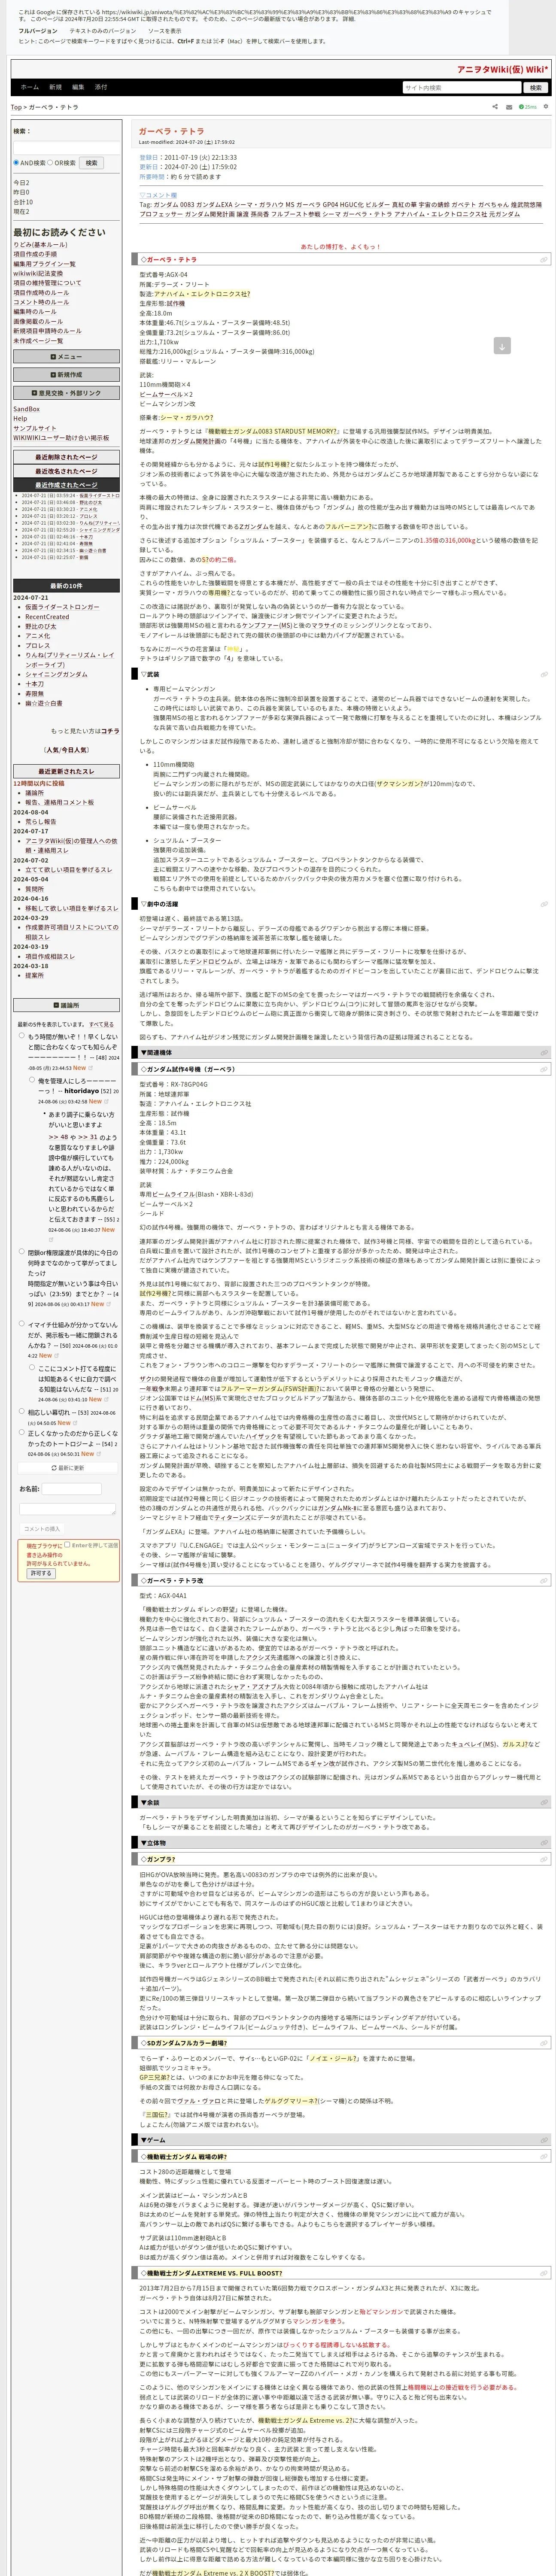Select radio for comment 閉鎖or権限譲渡
The image size is (556, 2576).
21,1251
